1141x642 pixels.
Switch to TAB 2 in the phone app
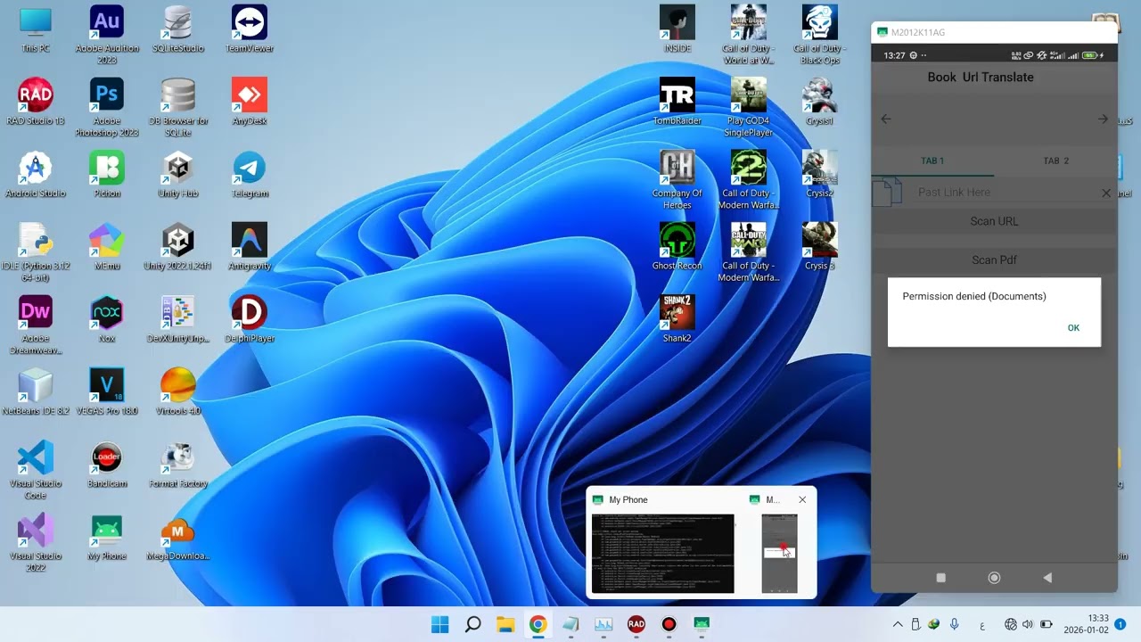click(x=1055, y=160)
